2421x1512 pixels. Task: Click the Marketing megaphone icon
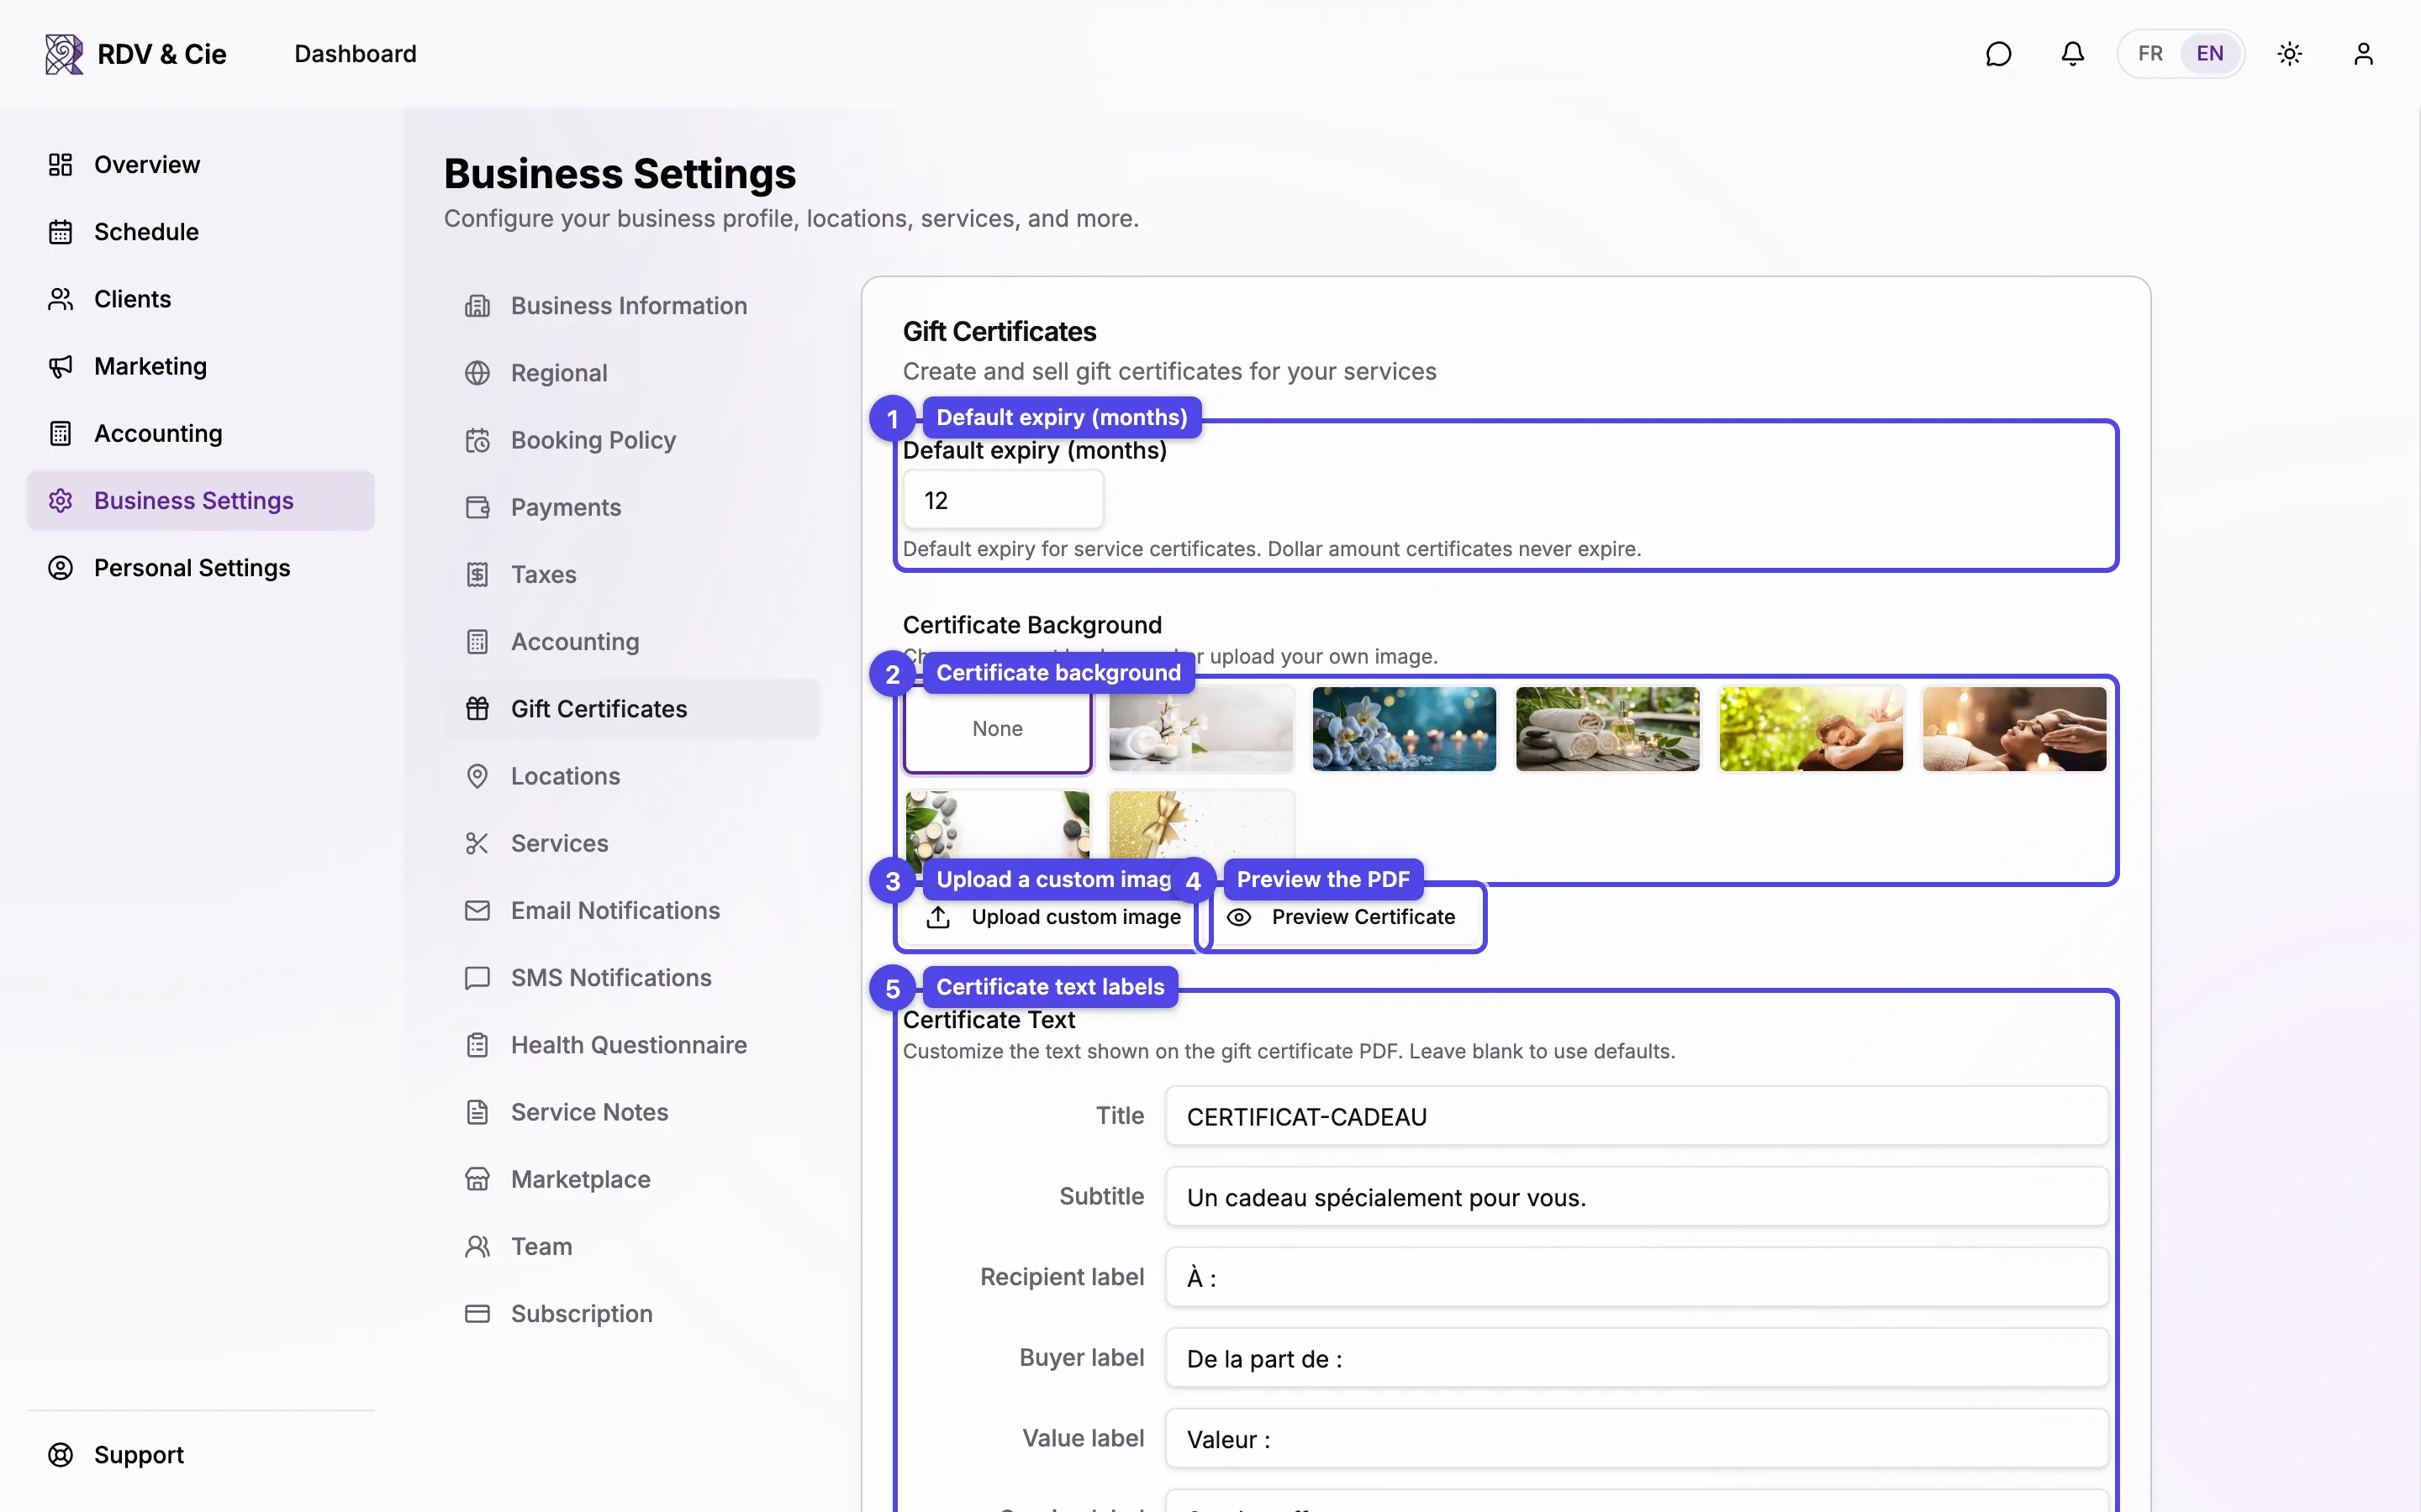point(61,366)
